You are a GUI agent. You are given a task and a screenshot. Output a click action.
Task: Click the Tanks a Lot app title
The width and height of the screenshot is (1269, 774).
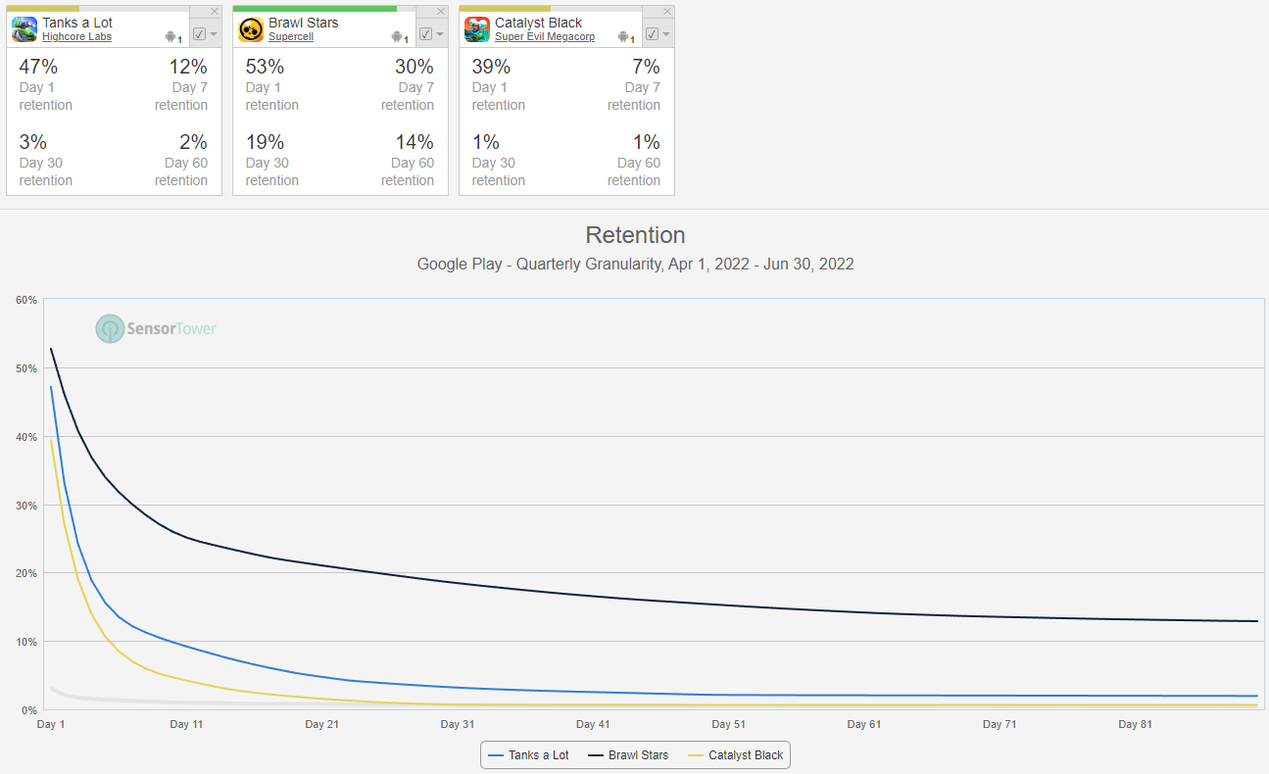[x=77, y=23]
